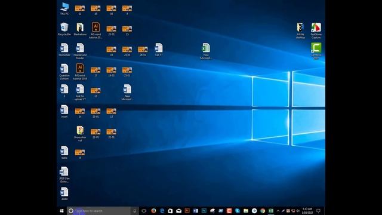Launch Microsoft Word from the taskbar
The width and height of the screenshot is (382, 215).
195,211
